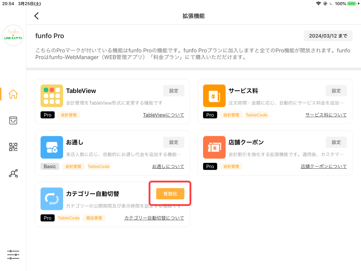Tap the Pro badge on 店舗クーポン card

pyautogui.click(x=210, y=167)
